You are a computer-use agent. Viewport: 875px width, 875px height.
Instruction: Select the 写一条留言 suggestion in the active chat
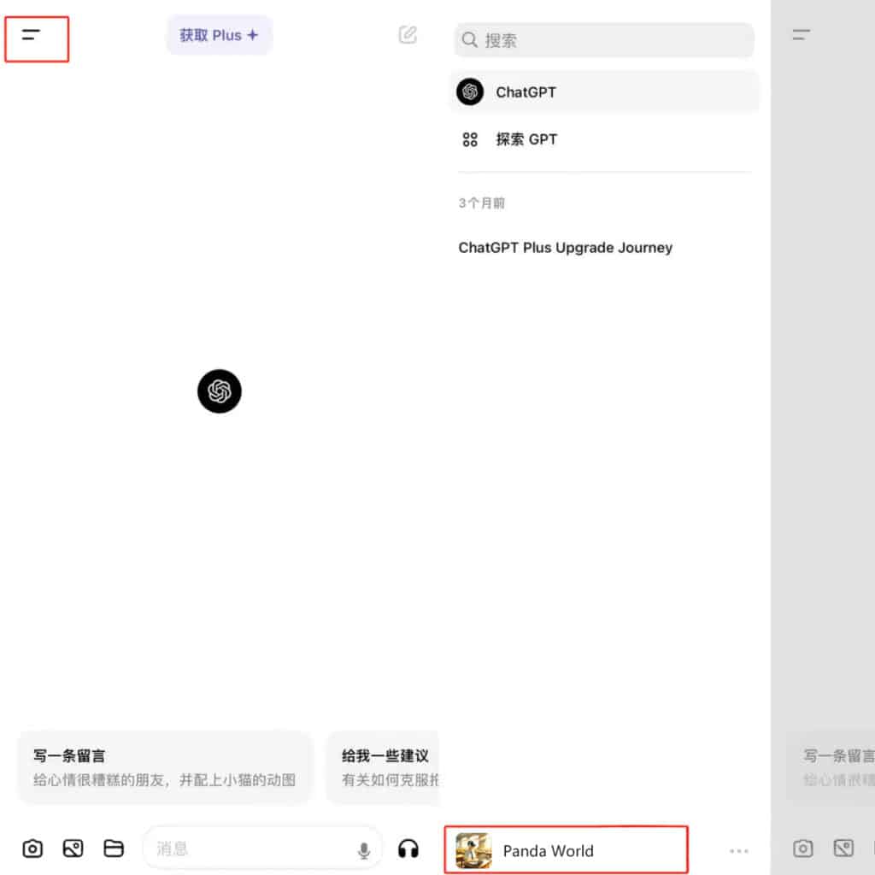(164, 767)
